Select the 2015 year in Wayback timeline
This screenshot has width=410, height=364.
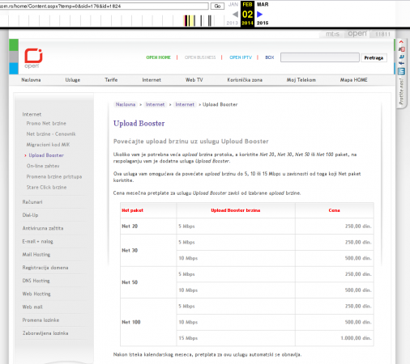coord(263,23)
